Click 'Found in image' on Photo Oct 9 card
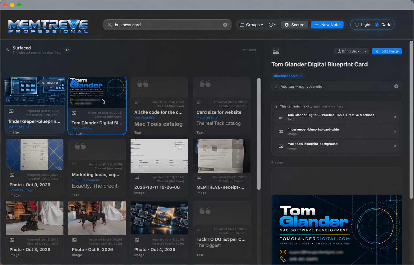 [21, 190]
